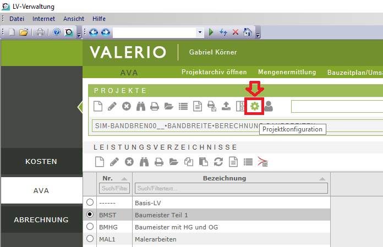Sort by Bezeichnung column arrow
This screenshot has width=383, height=247.
point(322,178)
